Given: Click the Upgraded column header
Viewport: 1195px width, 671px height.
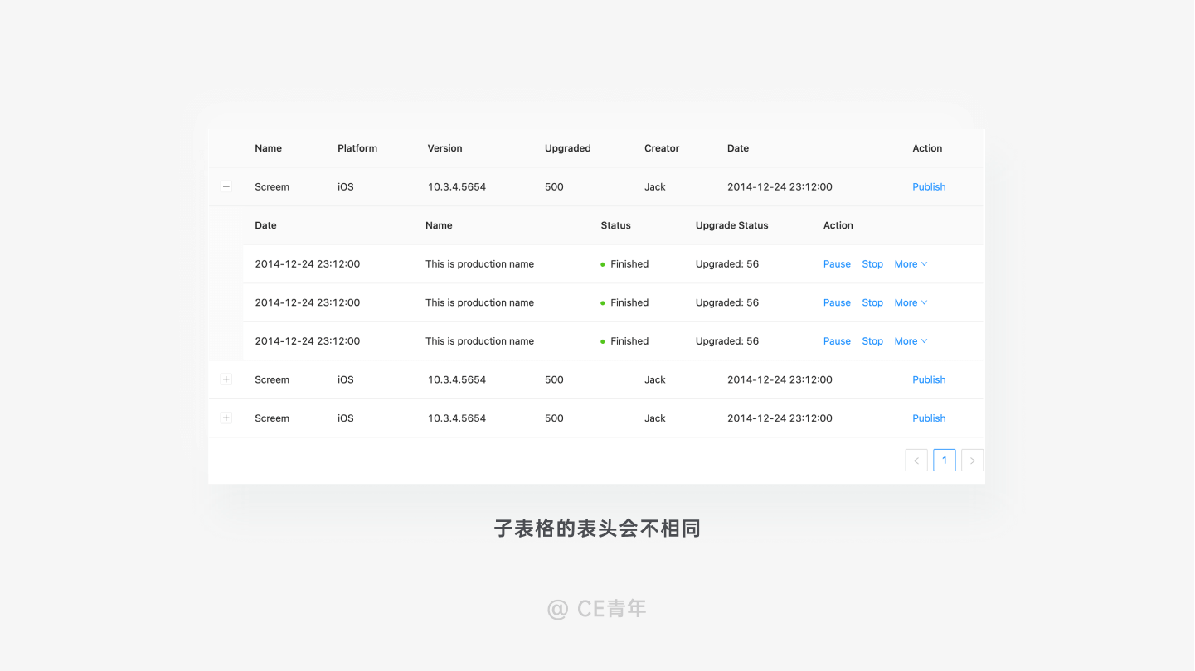Looking at the screenshot, I should (568, 148).
